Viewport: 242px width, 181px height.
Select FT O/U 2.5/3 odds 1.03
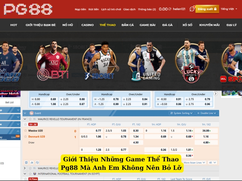[x=116, y=131]
